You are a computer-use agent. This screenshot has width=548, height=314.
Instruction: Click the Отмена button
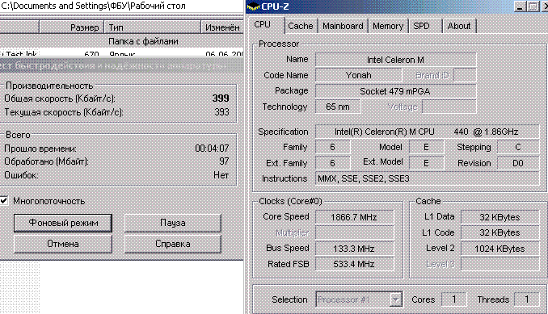(63, 244)
